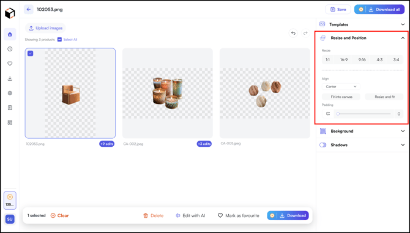Click Upload images button

point(45,28)
